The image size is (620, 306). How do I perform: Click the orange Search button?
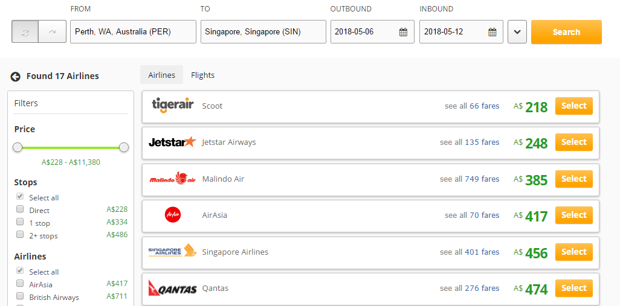(x=566, y=32)
